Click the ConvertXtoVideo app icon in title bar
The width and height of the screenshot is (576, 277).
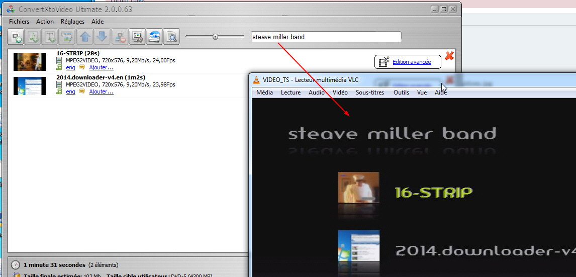11,9
